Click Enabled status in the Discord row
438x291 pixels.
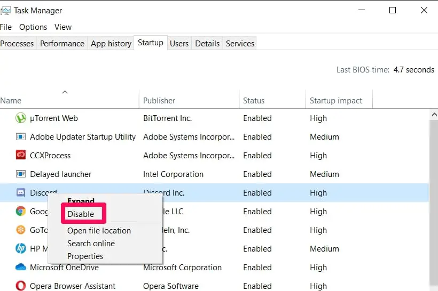257,192
